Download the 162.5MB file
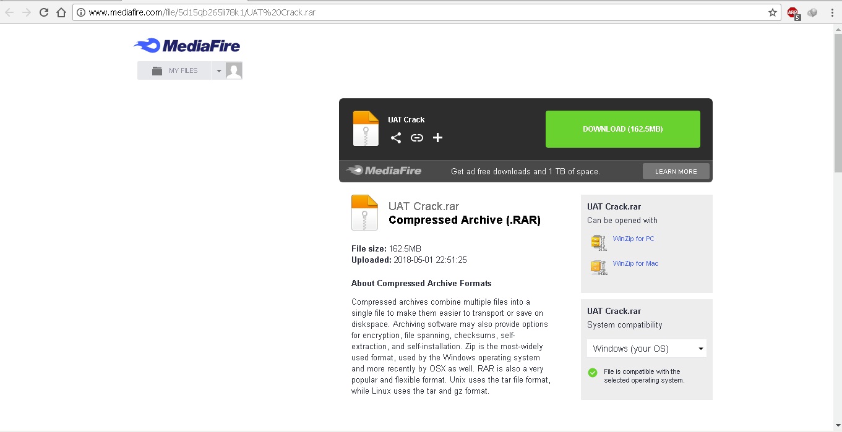Image resolution: width=842 pixels, height=432 pixels. coord(622,129)
